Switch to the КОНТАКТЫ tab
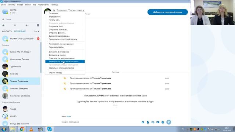The height and width of the screenshot is (132, 235). tap(7, 31)
